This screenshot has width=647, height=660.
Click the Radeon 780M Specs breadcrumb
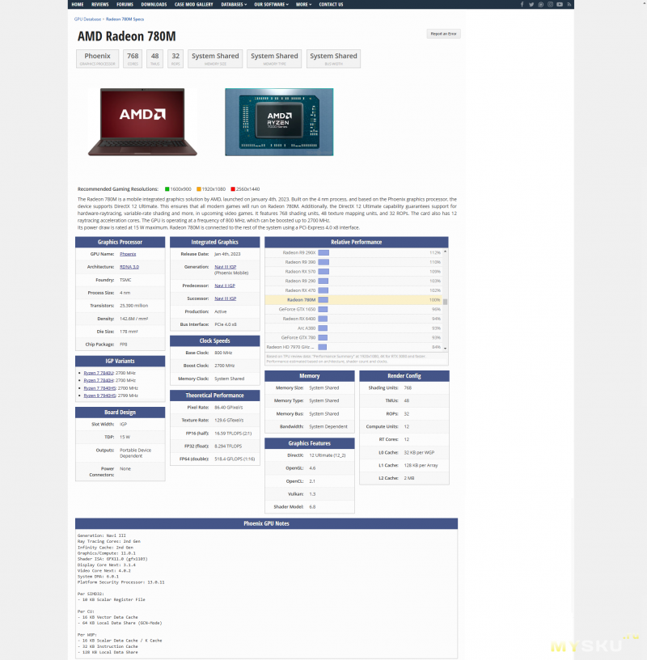click(125, 19)
